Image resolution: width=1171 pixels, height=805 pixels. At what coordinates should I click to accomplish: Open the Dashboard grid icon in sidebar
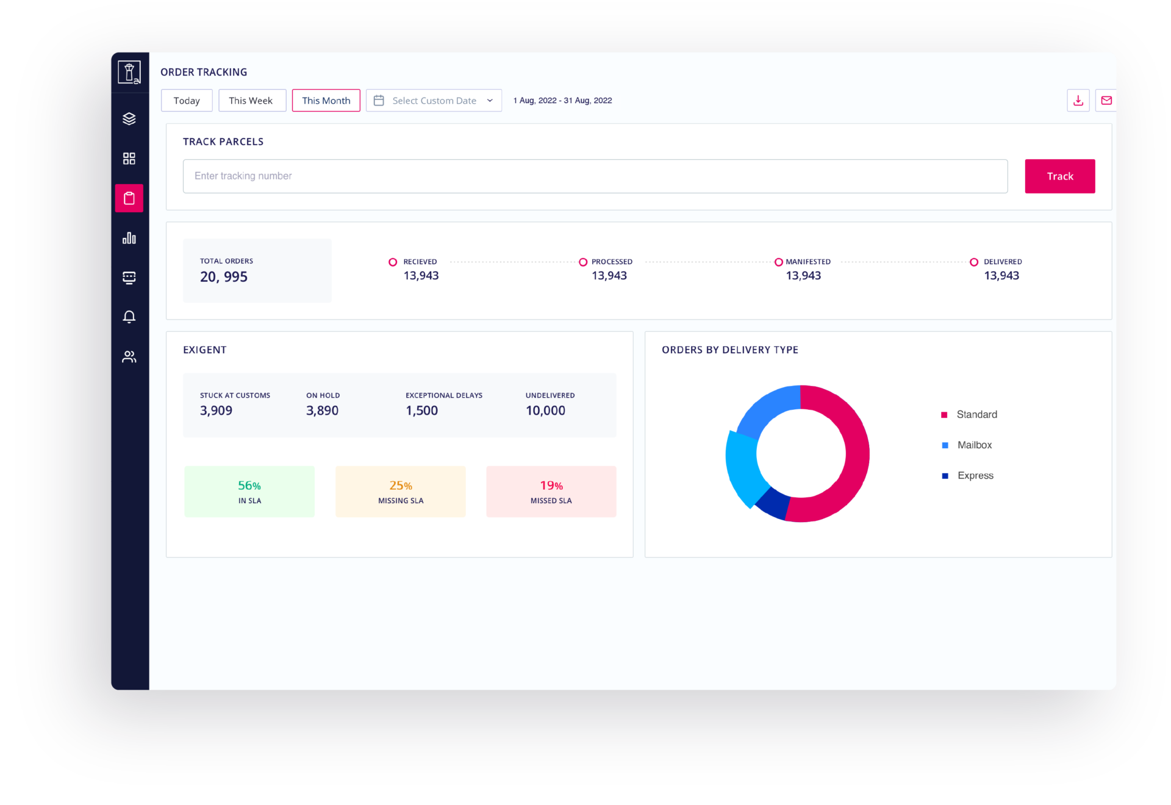pyautogui.click(x=129, y=158)
